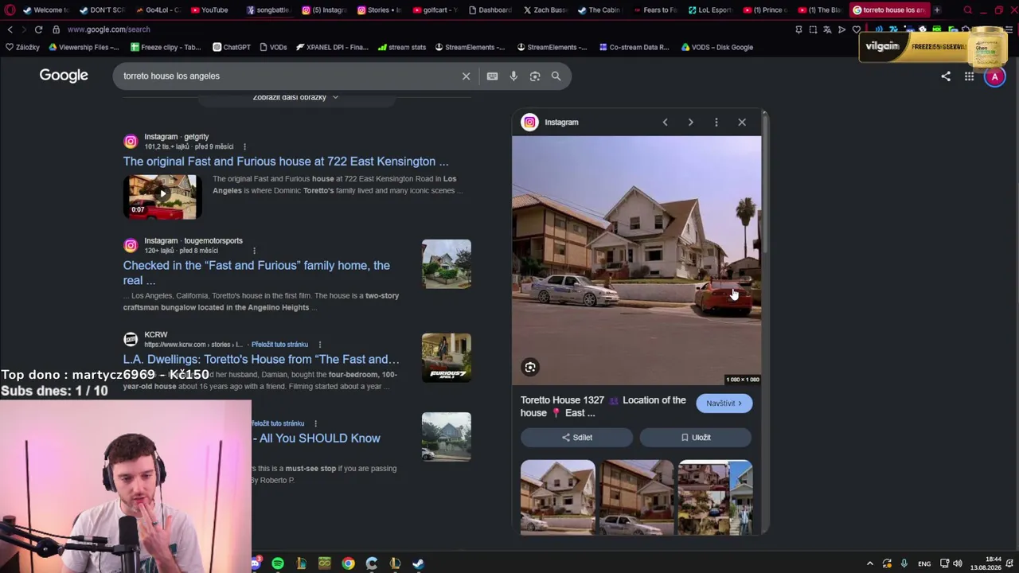The height and width of the screenshot is (573, 1019).
Task: Close the image preview panel
Action: click(x=742, y=123)
